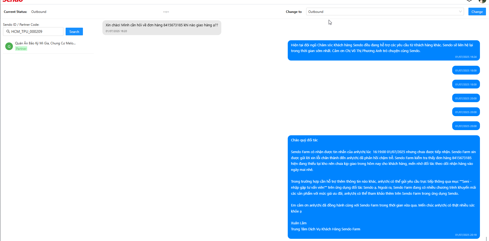Open the Outbound status combo box
Screen dimensions: 489x241
385,12
